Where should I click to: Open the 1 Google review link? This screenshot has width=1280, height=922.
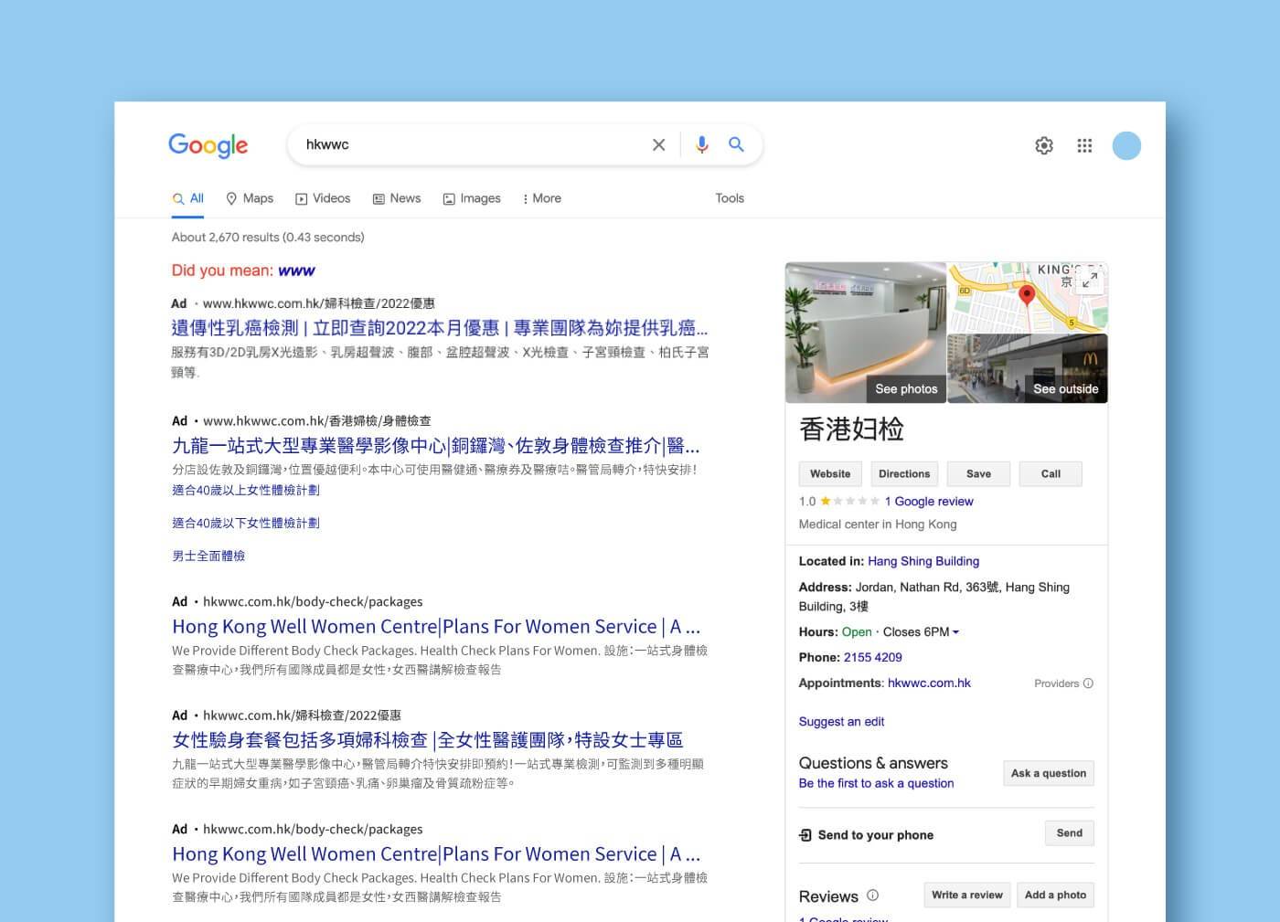tap(929, 501)
